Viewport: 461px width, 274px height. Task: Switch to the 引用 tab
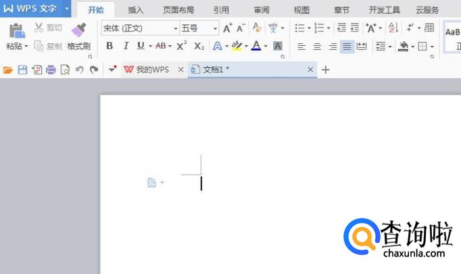tap(221, 10)
